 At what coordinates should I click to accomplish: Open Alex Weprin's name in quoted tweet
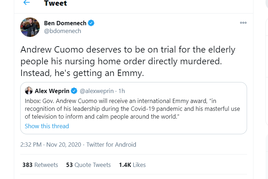pos(53,91)
